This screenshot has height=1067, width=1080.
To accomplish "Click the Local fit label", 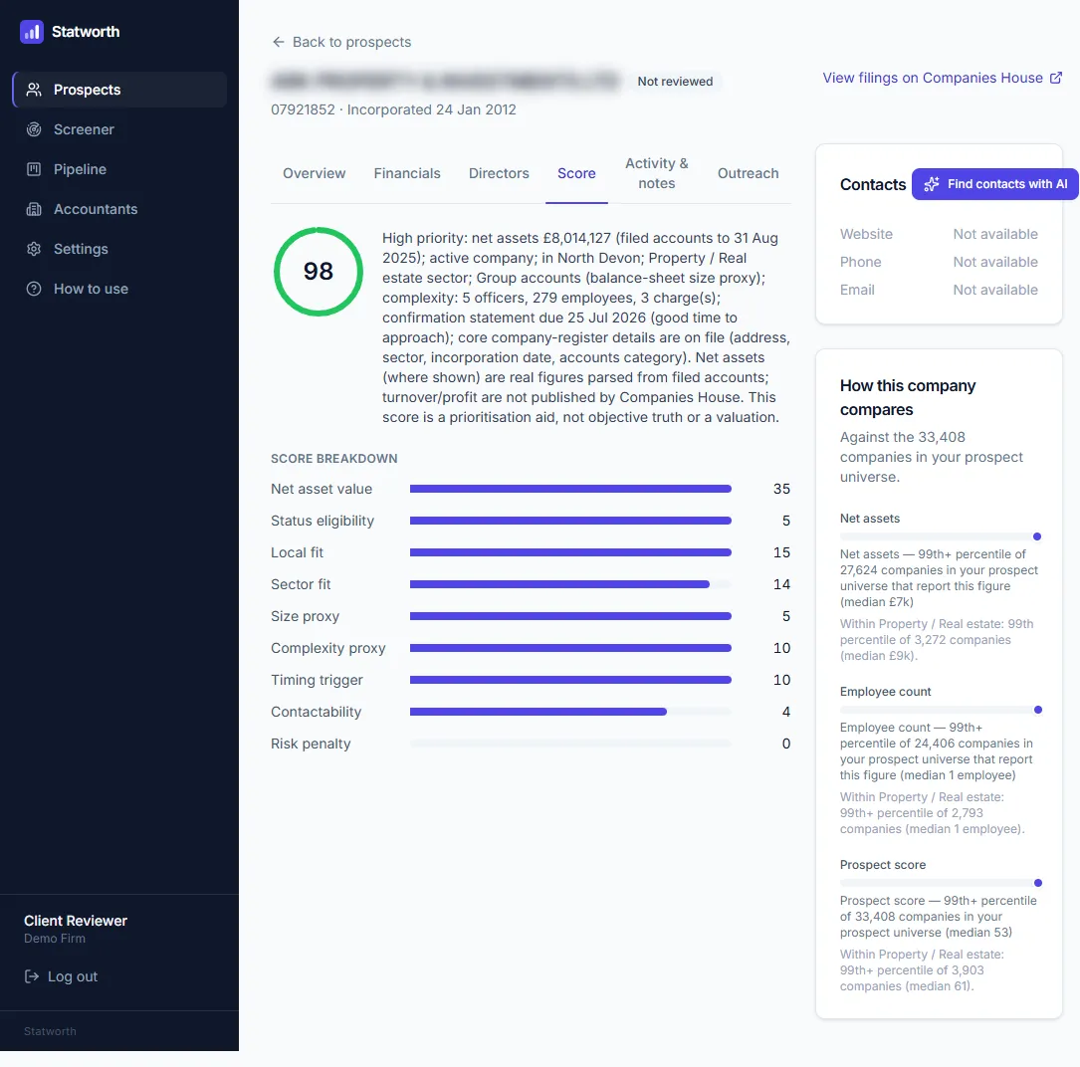I will click(297, 552).
